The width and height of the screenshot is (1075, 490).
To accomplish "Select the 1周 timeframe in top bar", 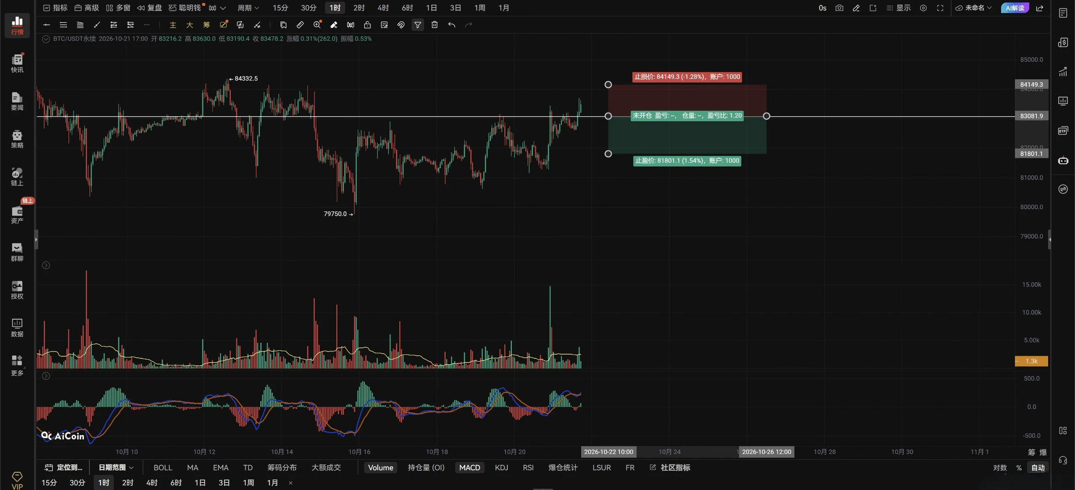I will click(x=480, y=8).
